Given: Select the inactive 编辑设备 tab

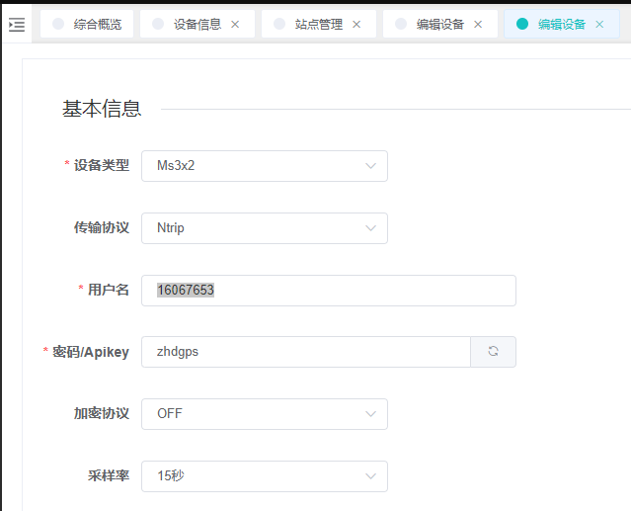Looking at the screenshot, I should (439, 25).
